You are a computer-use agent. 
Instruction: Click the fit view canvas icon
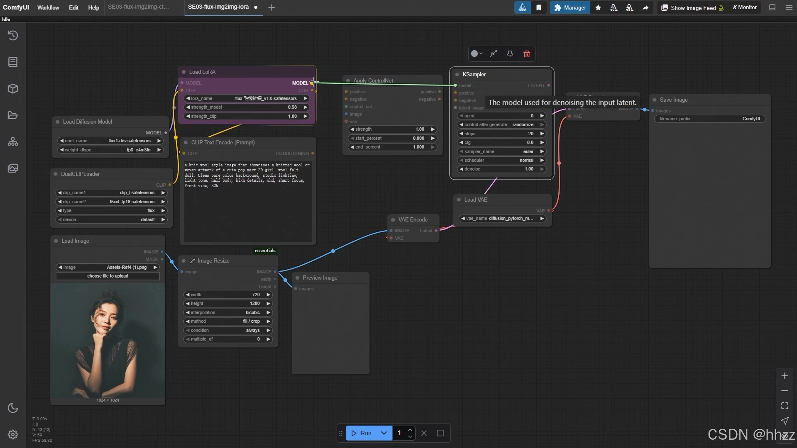785,406
